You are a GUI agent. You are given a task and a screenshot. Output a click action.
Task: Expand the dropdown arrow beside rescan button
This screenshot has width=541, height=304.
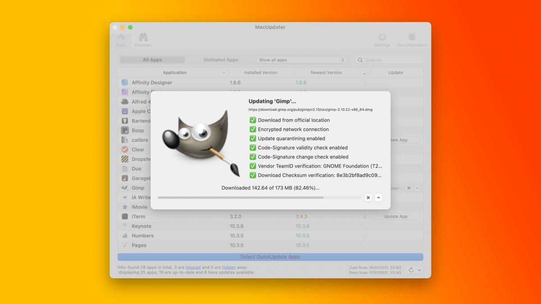pyautogui.click(x=420, y=270)
